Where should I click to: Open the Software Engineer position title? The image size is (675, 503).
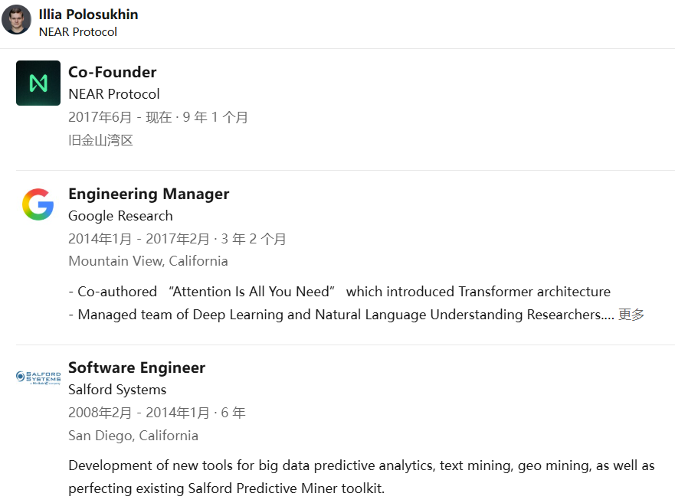(x=137, y=367)
